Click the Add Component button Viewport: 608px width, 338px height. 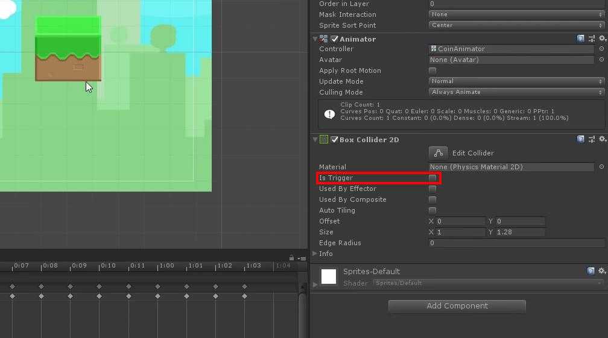pos(457,306)
